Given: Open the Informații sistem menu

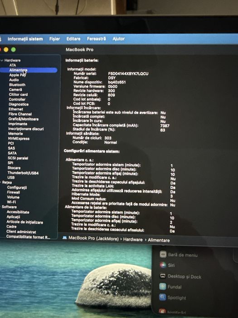Looking at the screenshot, I should coord(25,39).
